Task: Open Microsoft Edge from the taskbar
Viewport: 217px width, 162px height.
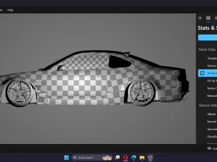Action: tap(134, 157)
